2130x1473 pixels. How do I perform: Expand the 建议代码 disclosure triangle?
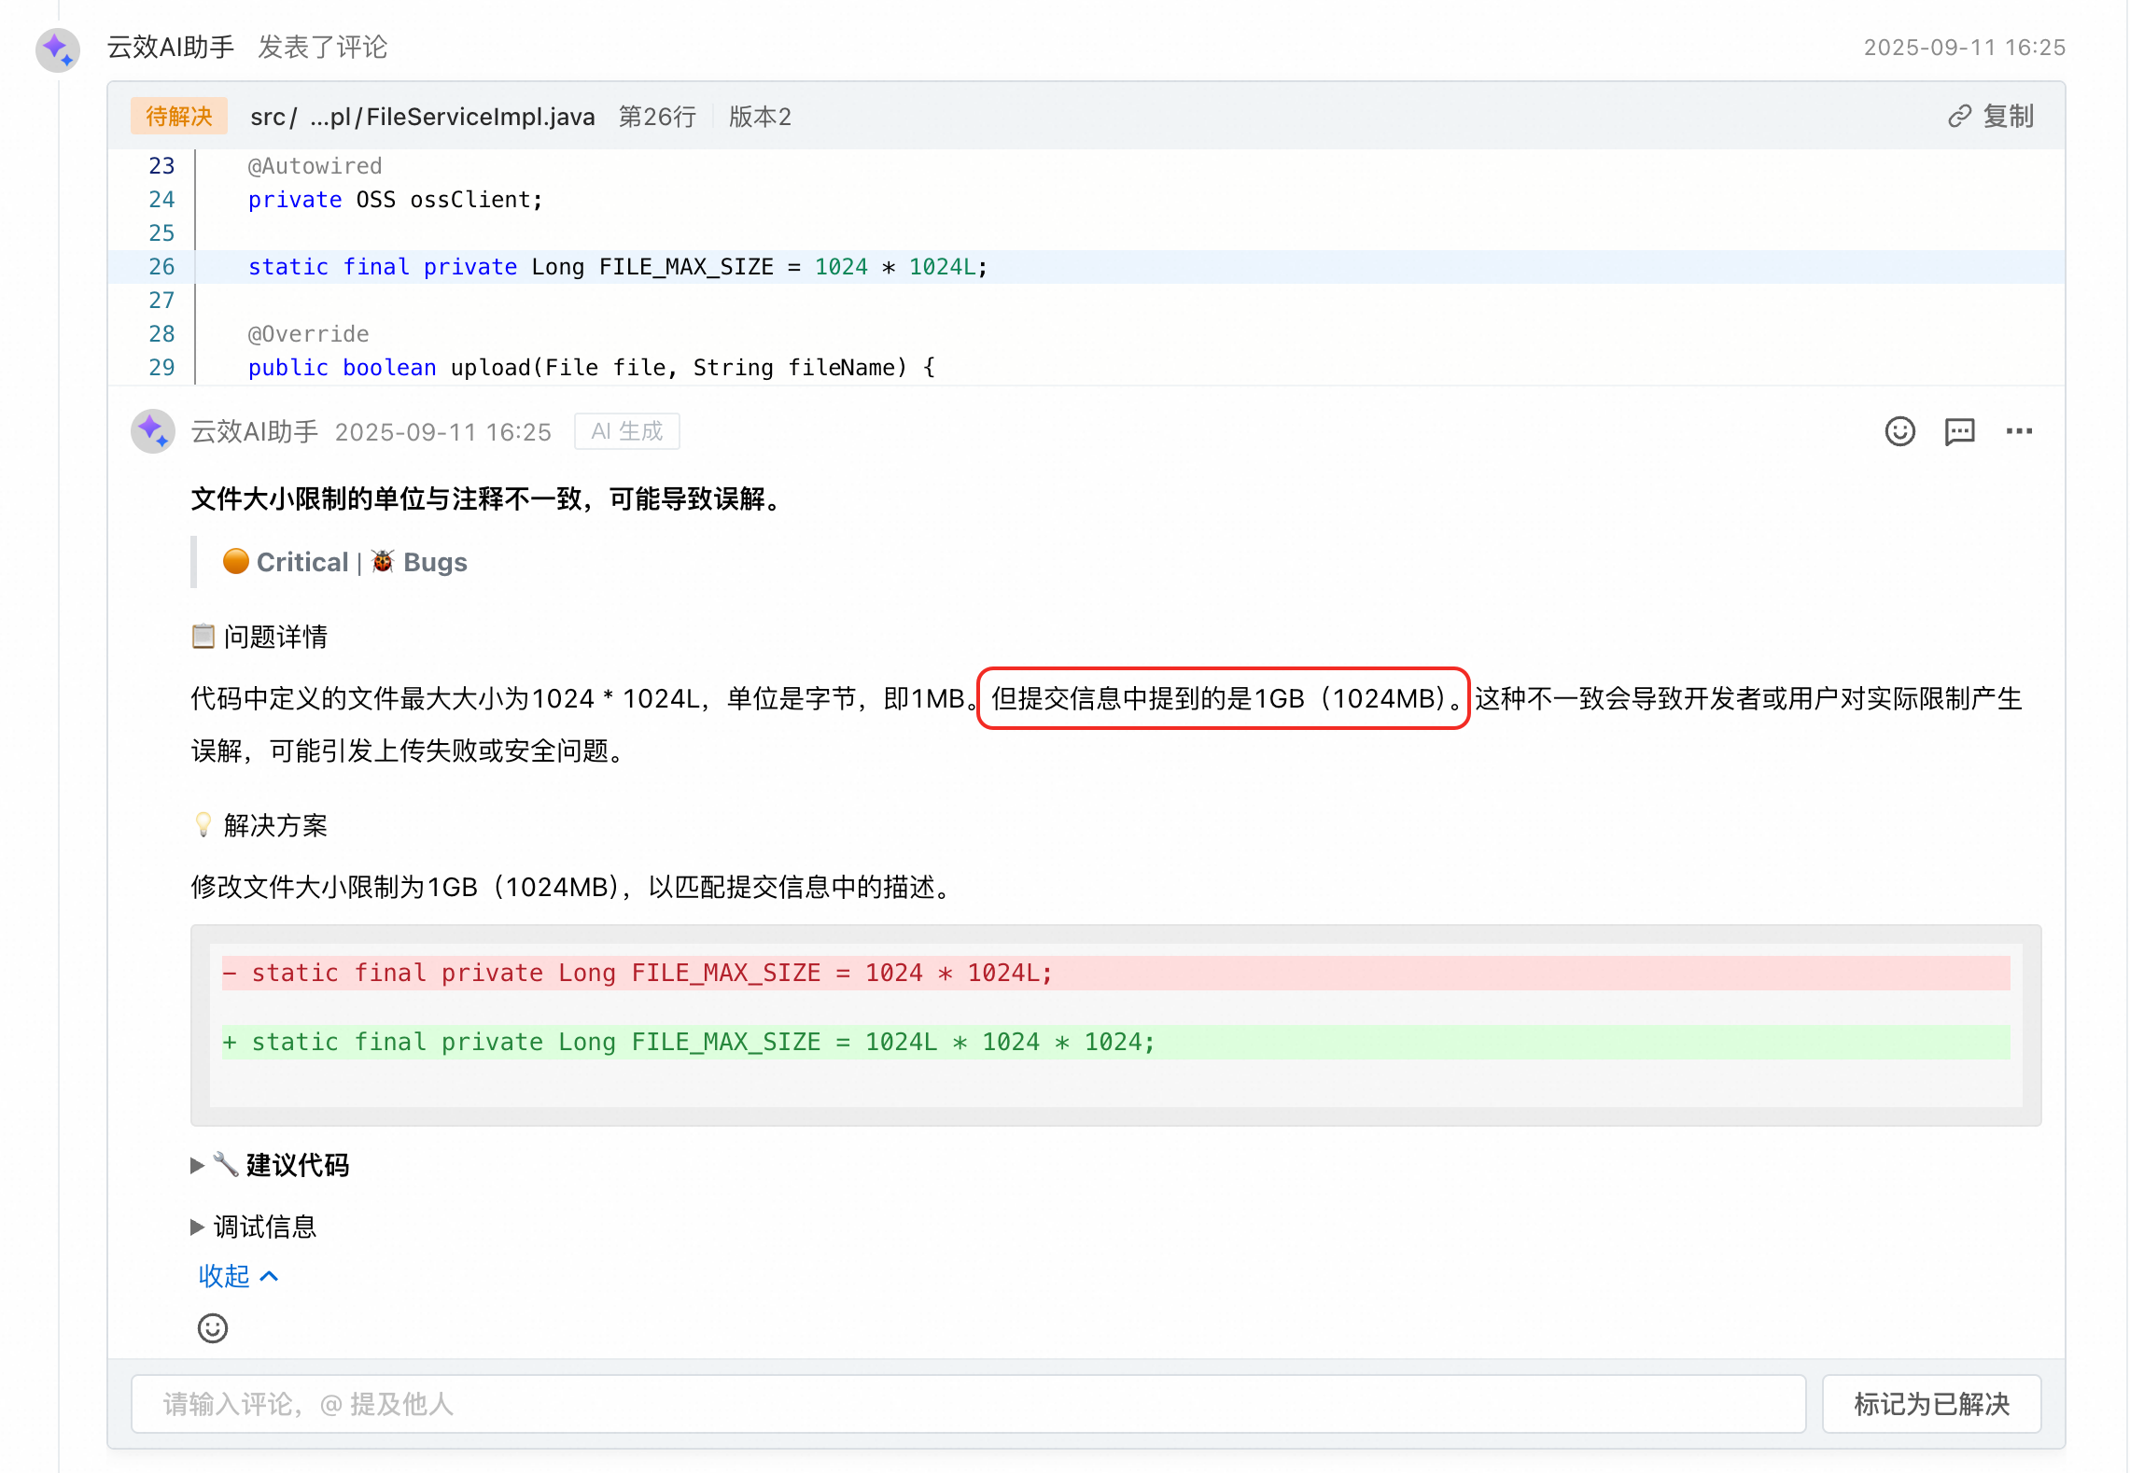point(197,1165)
